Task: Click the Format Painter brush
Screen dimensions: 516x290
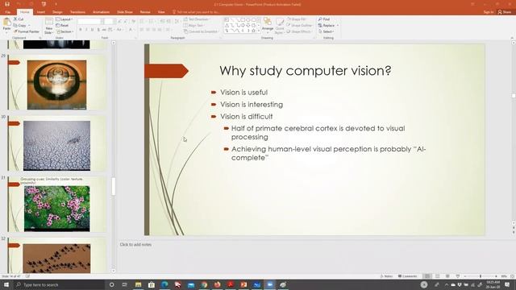Action: [27, 31]
